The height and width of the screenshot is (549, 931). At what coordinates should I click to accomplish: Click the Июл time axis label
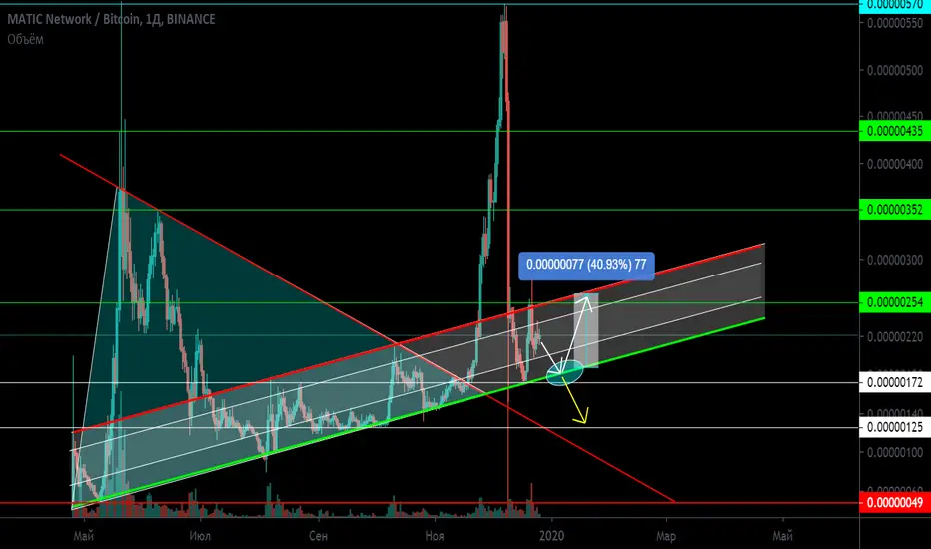(200, 536)
